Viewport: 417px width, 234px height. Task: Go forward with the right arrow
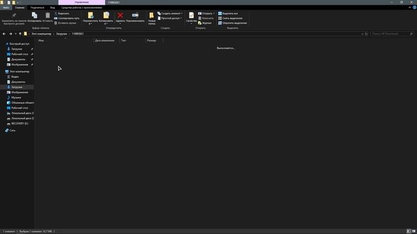10,34
